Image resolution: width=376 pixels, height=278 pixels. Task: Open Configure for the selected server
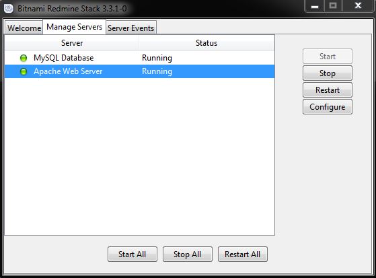(x=328, y=107)
